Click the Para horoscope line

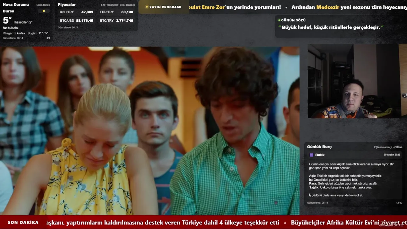coord(343,184)
